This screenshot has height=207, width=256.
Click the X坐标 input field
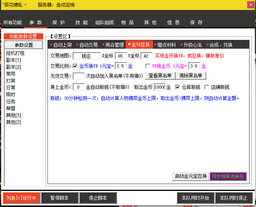coord(121,56)
